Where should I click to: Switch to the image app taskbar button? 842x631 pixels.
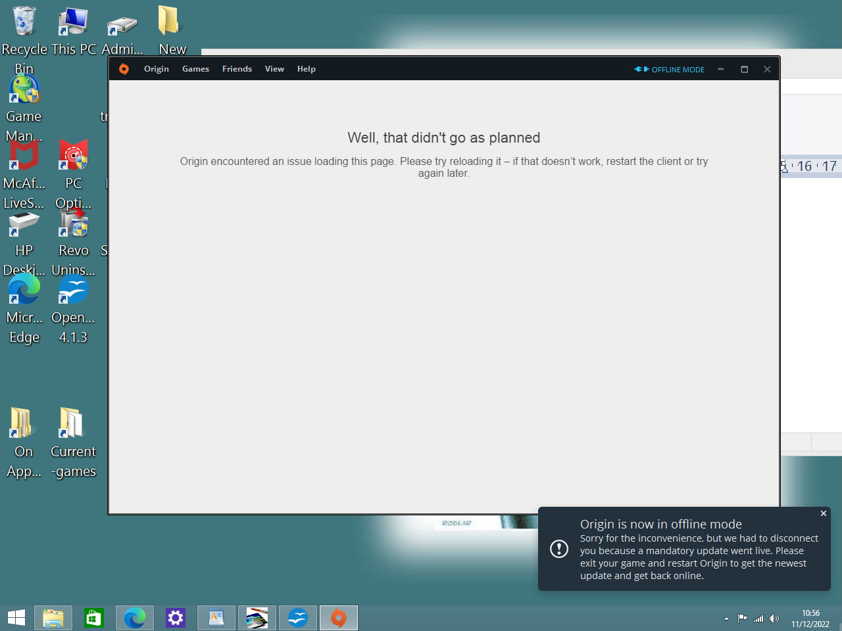[257, 618]
